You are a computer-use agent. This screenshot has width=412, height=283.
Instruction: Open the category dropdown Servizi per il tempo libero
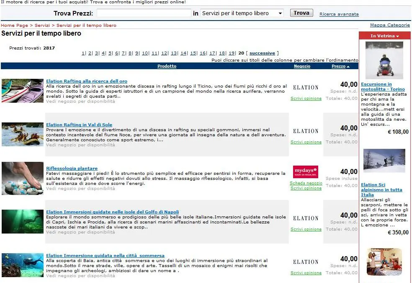[242, 13]
